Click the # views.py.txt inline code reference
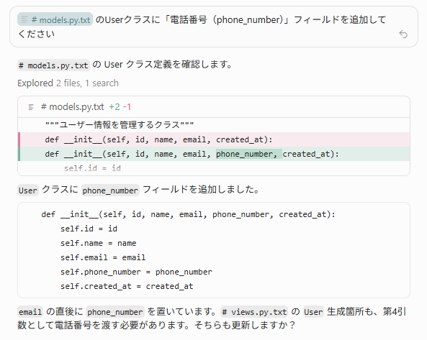This screenshot has height=340, width=427. [x=254, y=312]
